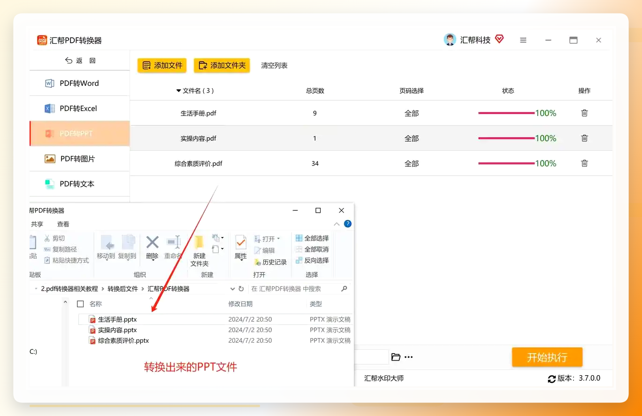Click 粘贴快捷方式 in the Explorer ribbon

[x=67, y=260]
